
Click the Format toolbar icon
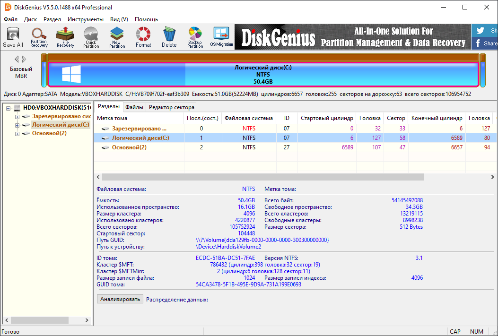[143, 37]
